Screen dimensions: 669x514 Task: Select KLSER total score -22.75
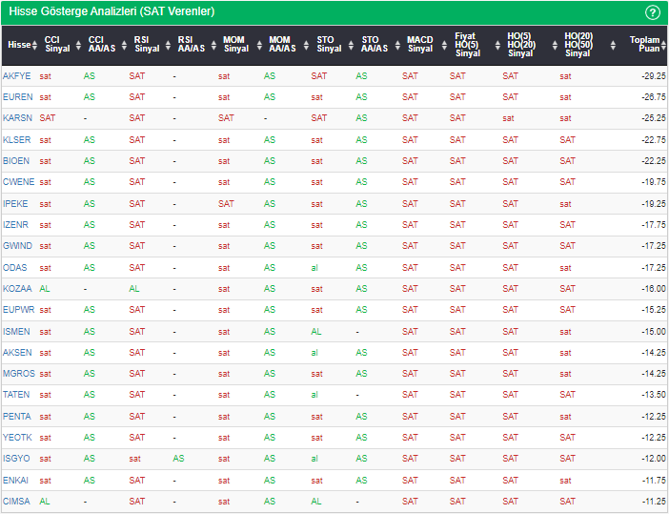coord(653,139)
